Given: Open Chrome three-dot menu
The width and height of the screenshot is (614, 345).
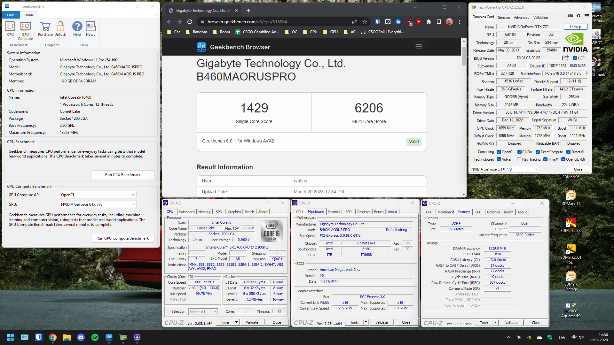Looking at the screenshot, I should (460, 22).
